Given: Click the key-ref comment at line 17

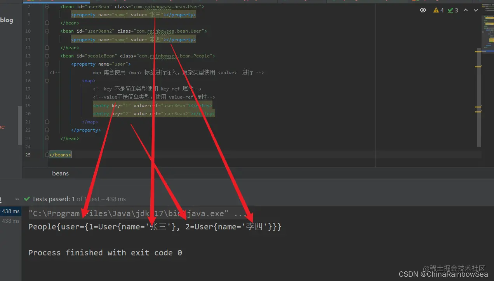Looking at the screenshot, I should 147,89.
